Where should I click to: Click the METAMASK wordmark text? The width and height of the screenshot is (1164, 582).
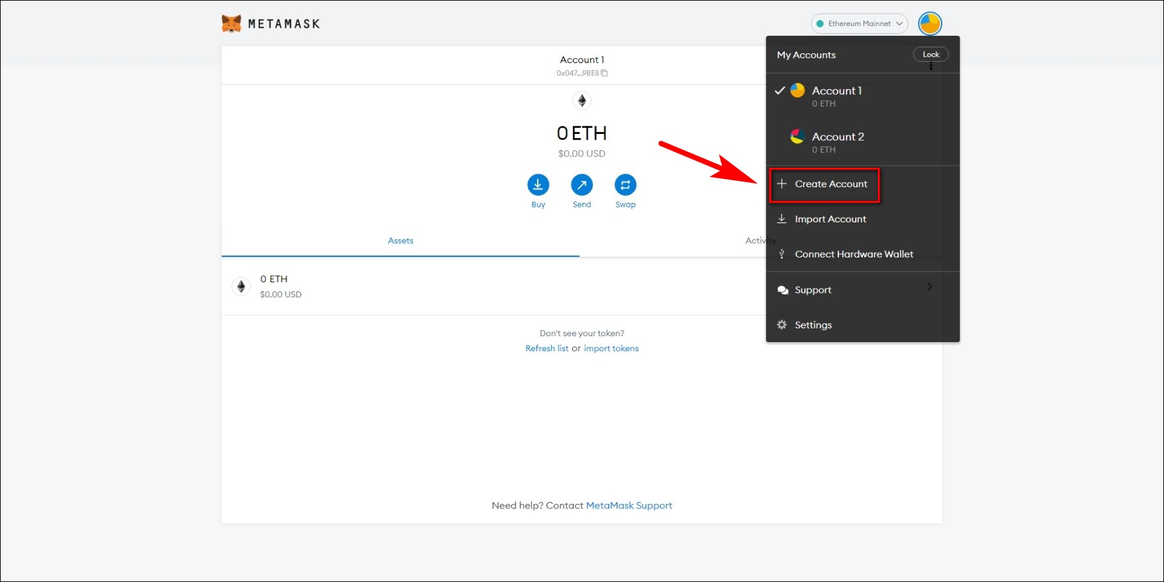pyautogui.click(x=284, y=24)
